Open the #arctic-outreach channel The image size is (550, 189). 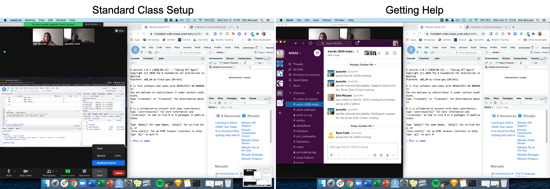[x=304, y=110]
